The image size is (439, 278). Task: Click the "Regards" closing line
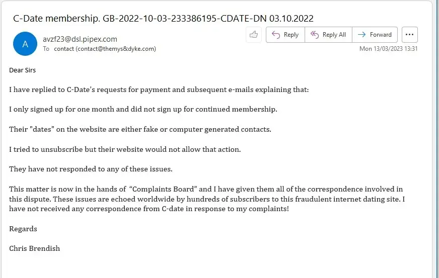coord(23,229)
